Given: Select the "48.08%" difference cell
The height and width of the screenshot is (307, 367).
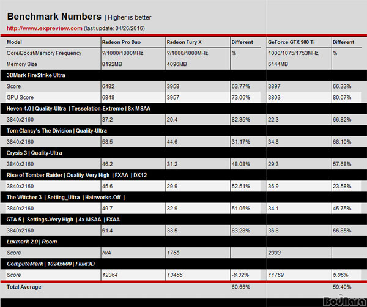Looking at the screenshot, I should 241,164.
